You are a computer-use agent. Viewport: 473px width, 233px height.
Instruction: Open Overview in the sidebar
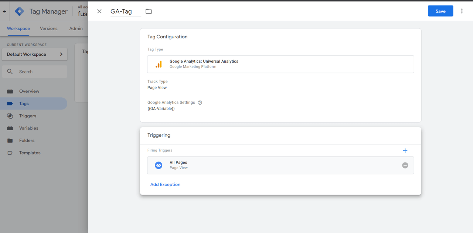34,91
